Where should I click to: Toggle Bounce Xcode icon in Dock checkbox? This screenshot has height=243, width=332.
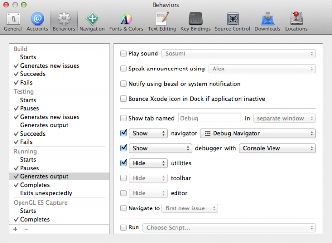[123, 98]
